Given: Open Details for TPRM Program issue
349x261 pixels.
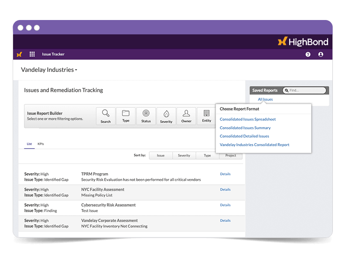Looking at the screenshot, I should click(225, 174).
